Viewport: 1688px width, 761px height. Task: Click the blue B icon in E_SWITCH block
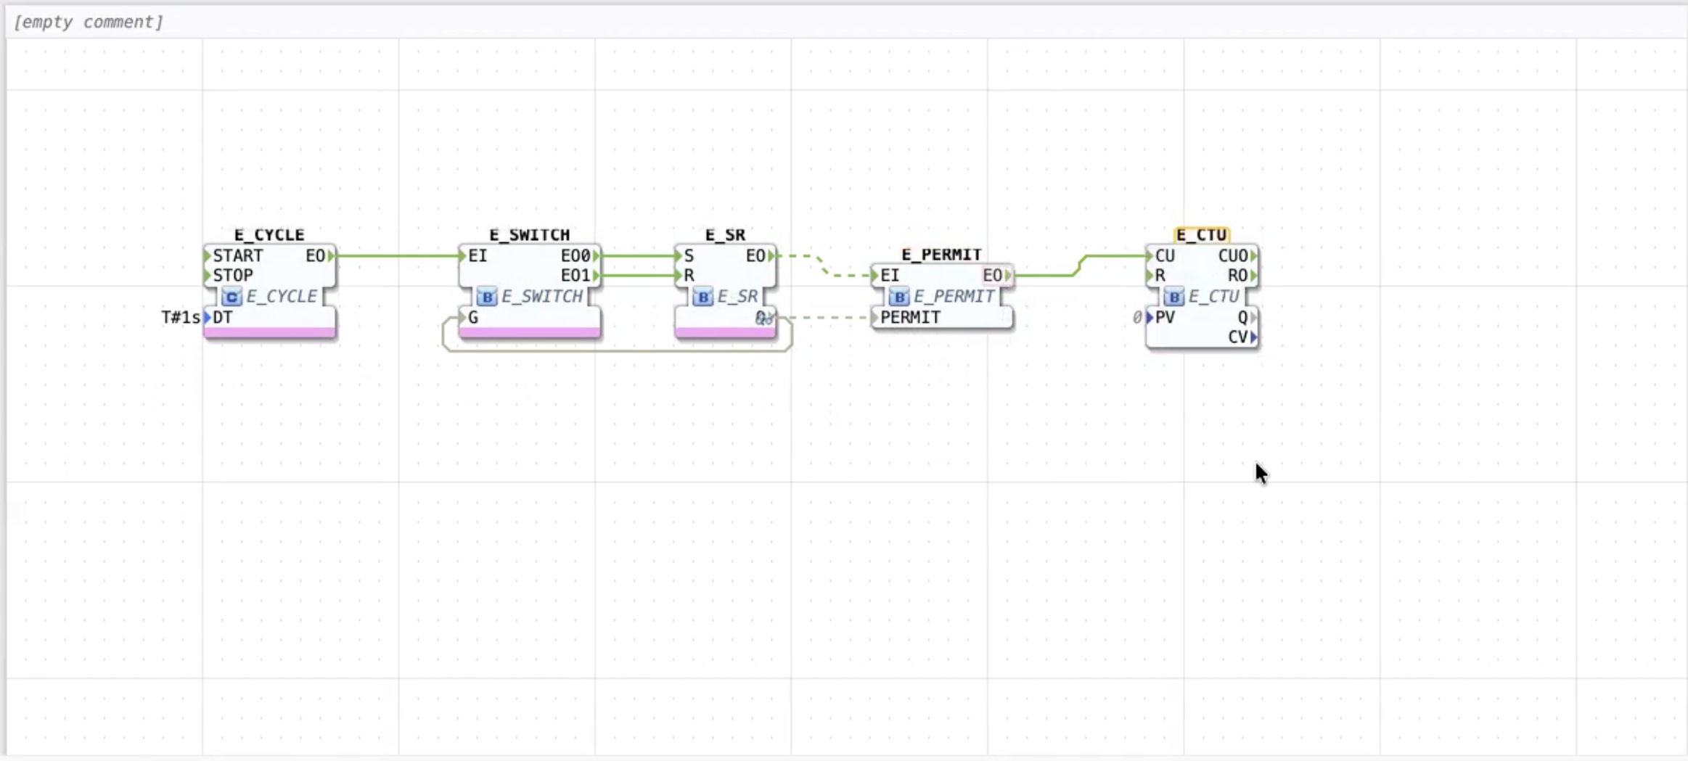point(487,297)
